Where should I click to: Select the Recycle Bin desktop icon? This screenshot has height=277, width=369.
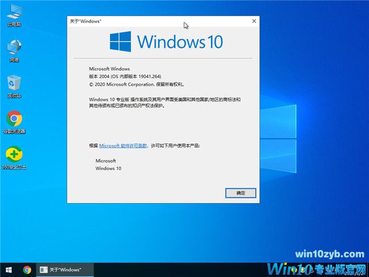pos(14,87)
